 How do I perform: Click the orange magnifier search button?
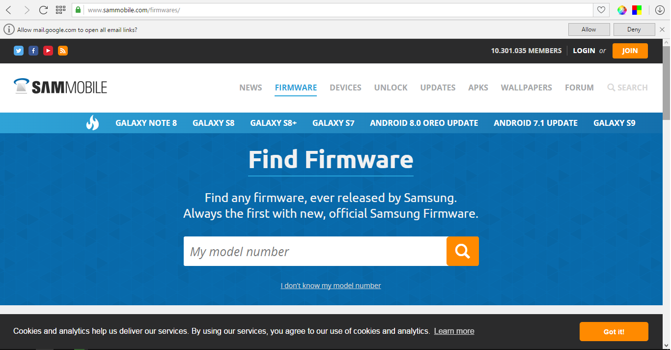[463, 251]
